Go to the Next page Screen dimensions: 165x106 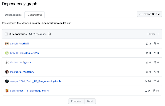click(90, 101)
